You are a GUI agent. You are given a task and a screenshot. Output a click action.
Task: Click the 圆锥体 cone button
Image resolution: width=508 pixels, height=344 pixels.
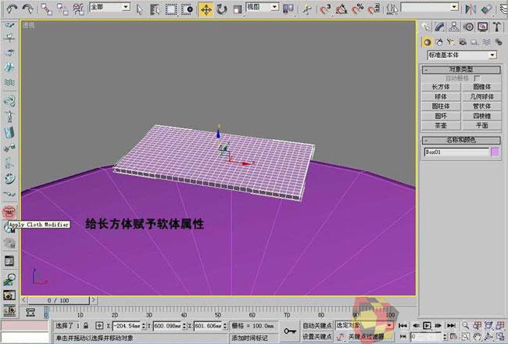click(481, 87)
